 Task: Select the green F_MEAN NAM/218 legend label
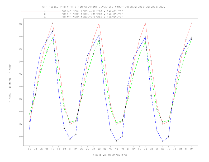pos(92,14)
